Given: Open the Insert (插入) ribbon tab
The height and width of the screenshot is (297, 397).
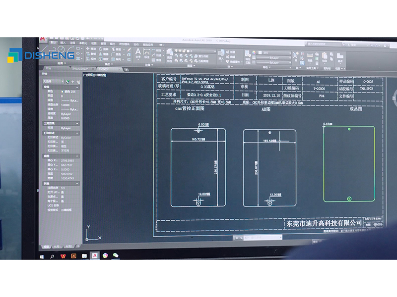Looking at the screenshot, I should click(x=63, y=43).
